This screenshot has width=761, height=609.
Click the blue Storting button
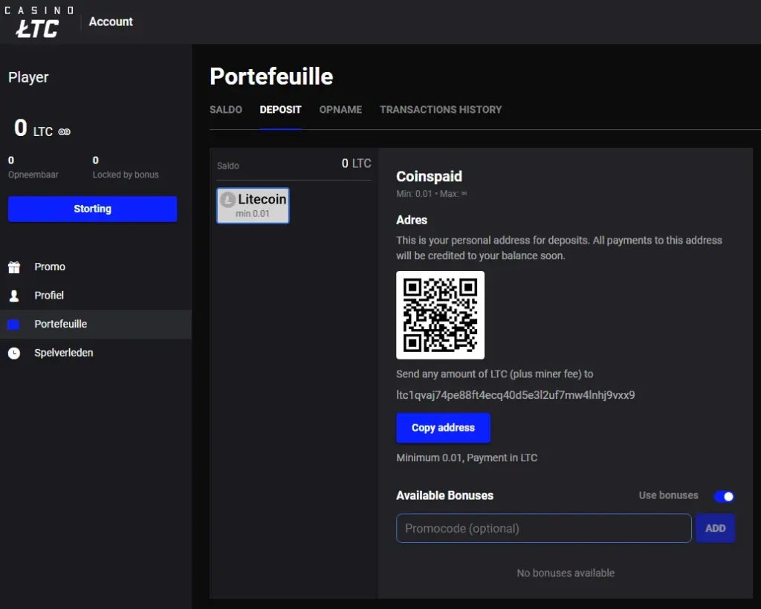point(92,209)
